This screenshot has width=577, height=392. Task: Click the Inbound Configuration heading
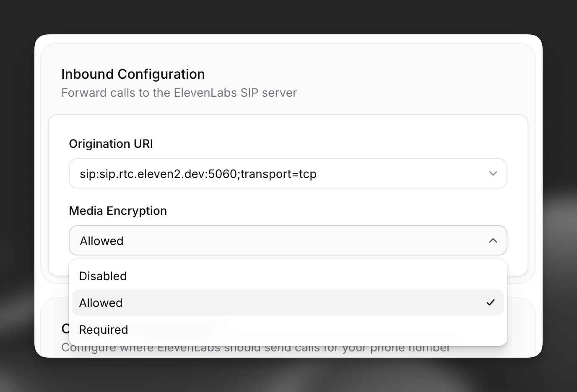133,74
